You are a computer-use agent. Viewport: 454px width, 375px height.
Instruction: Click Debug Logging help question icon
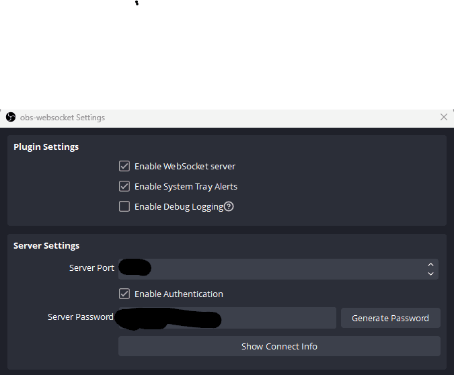(229, 206)
